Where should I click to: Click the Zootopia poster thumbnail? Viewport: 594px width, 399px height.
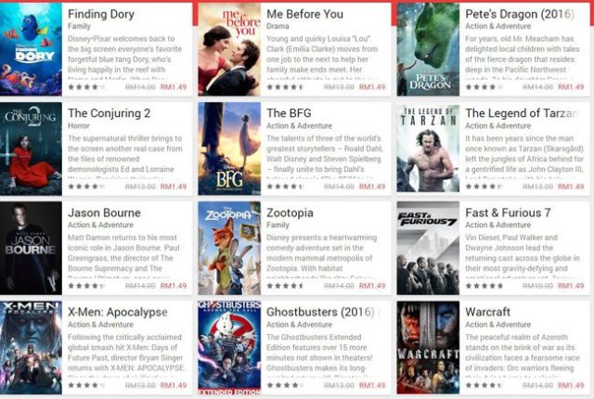[229, 248]
